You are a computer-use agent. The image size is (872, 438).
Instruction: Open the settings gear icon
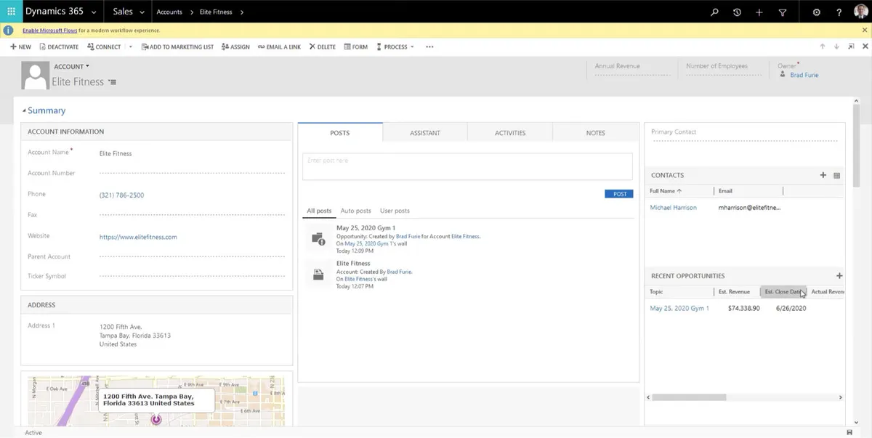tap(816, 12)
